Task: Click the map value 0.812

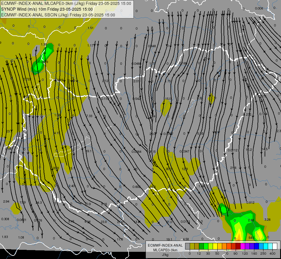Action: pos(250,203)
